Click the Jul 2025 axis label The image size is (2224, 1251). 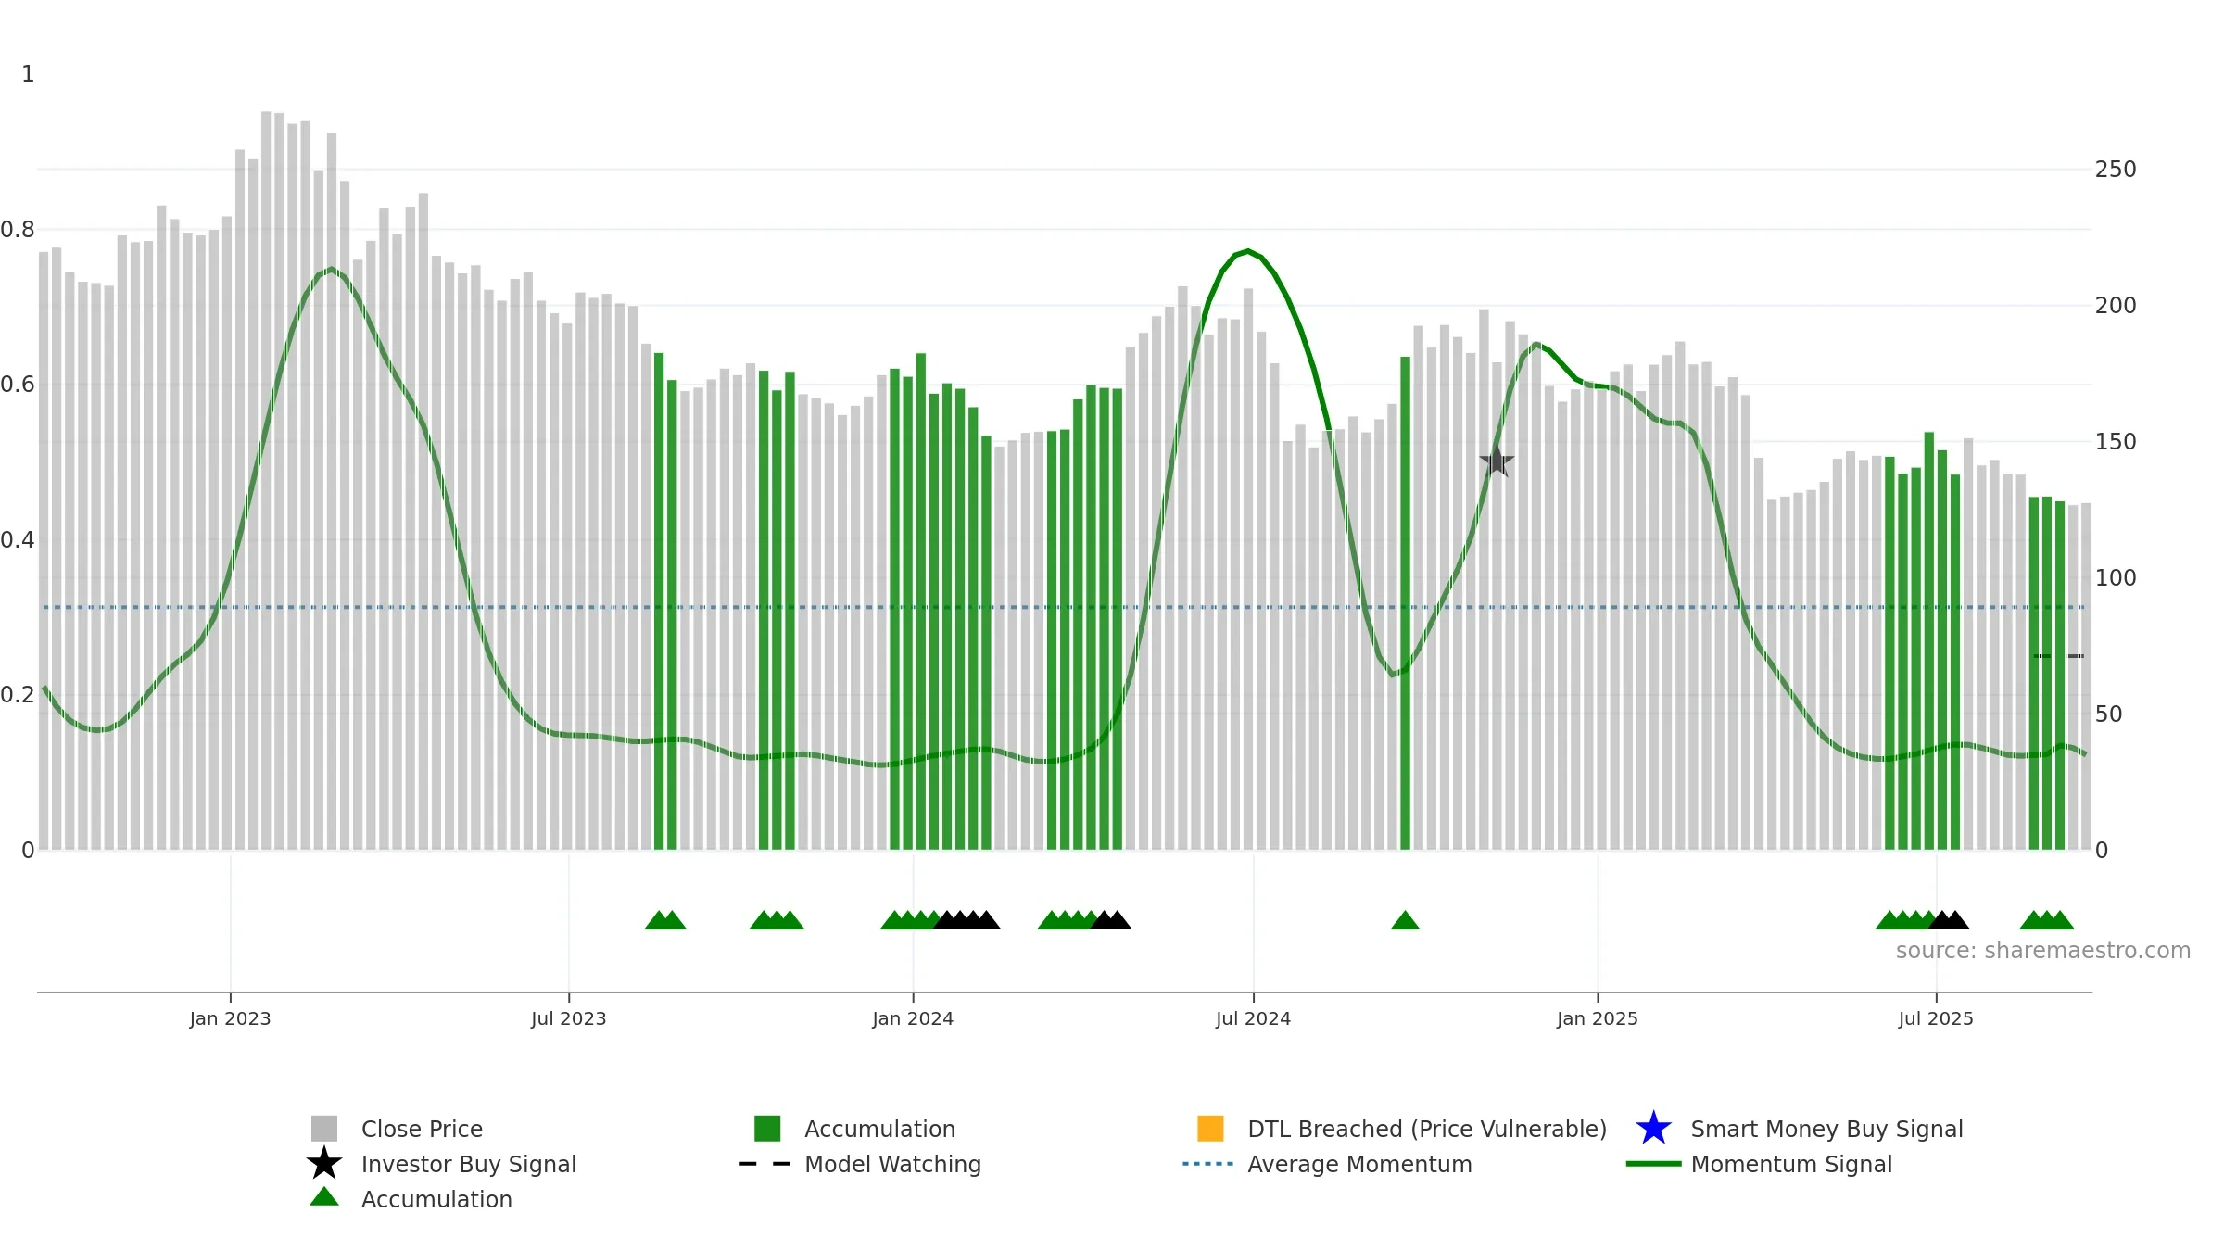point(1936,1019)
